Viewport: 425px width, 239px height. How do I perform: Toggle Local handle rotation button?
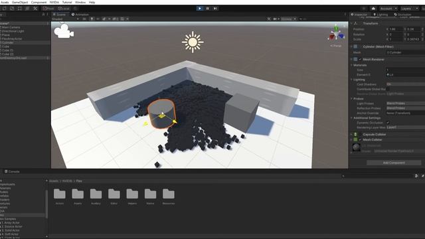pos(64,9)
